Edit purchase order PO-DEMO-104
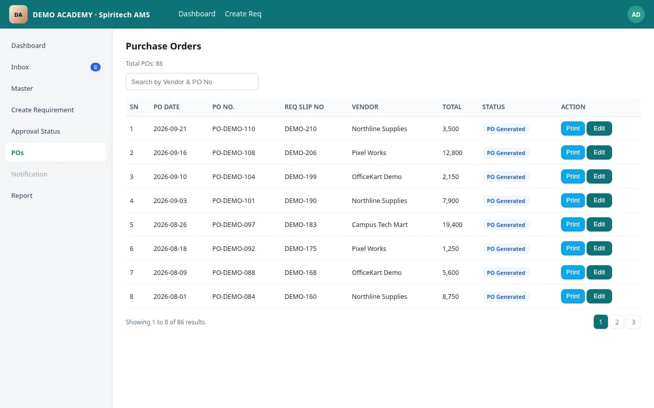Image resolution: width=654 pixels, height=408 pixels. [599, 176]
